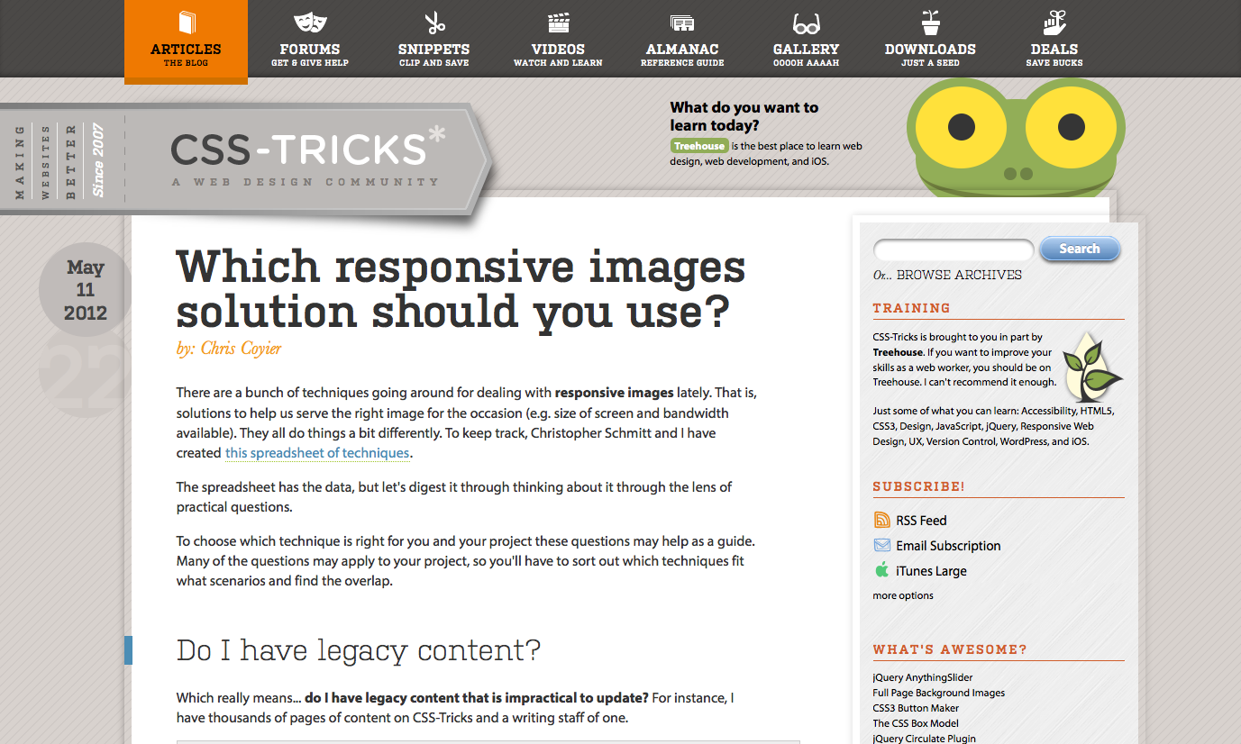Click the orange RSS Feed icon

pyautogui.click(x=881, y=520)
